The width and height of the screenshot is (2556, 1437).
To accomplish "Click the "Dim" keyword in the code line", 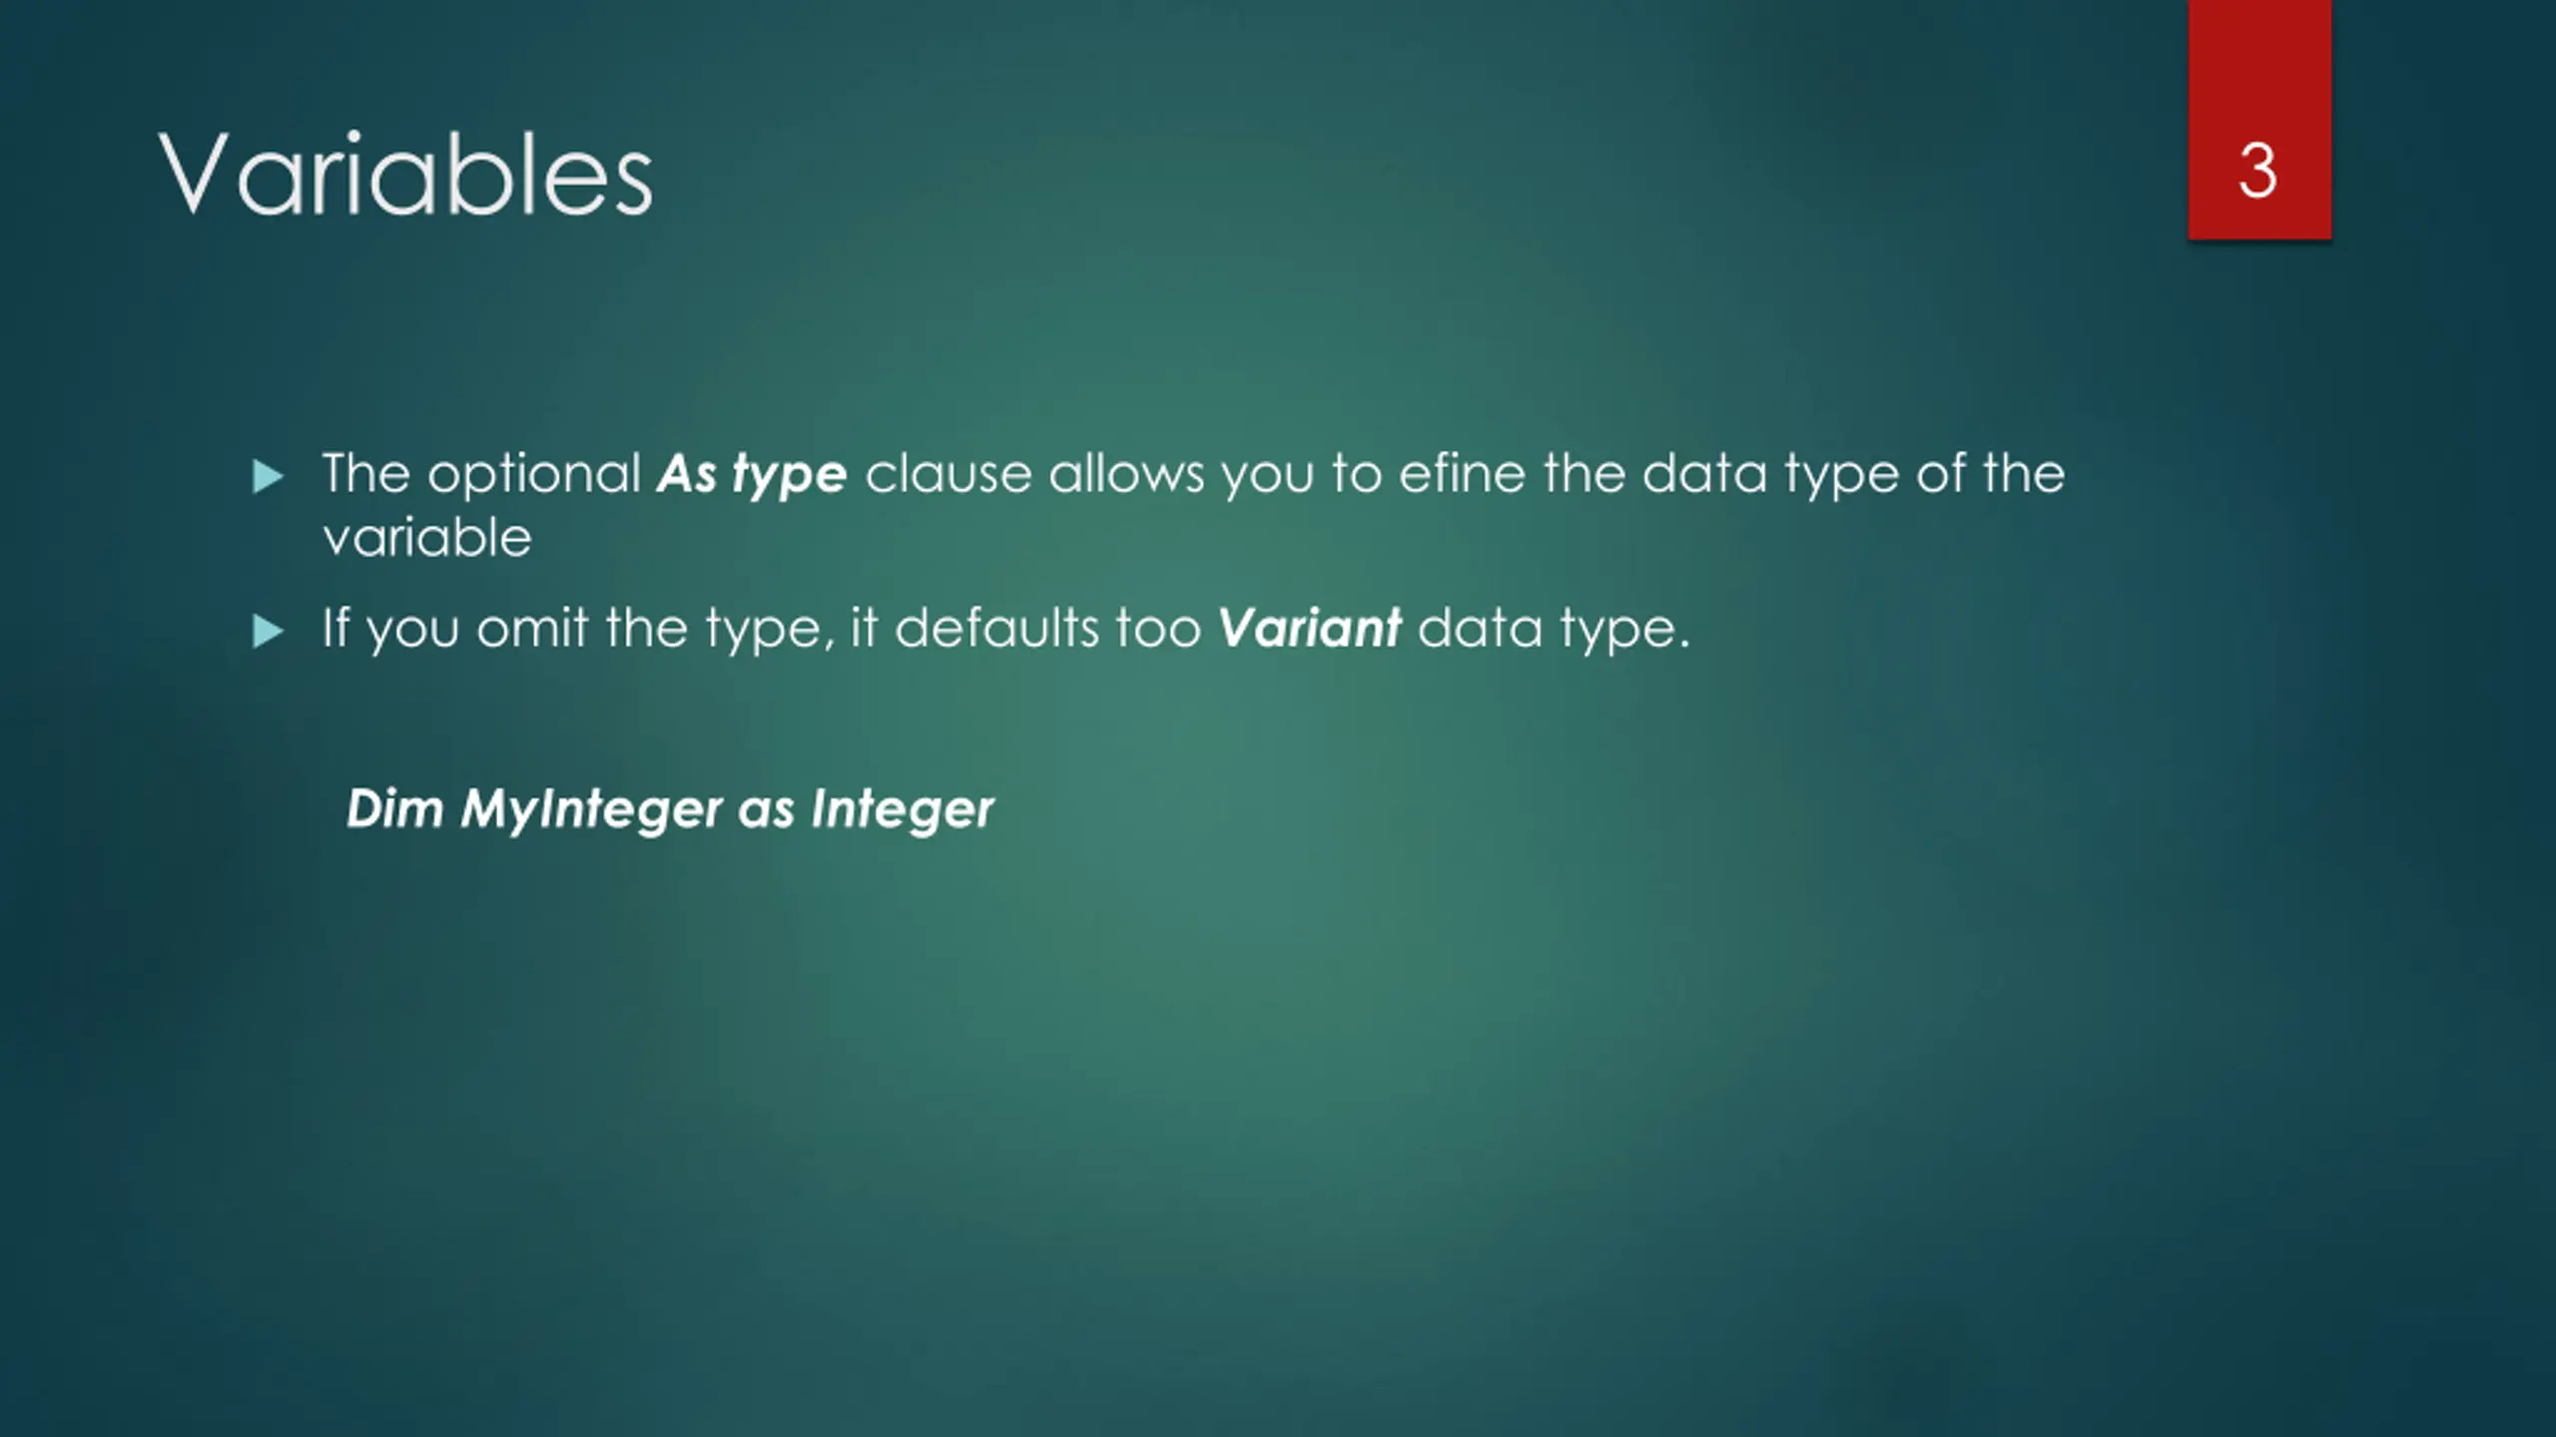I will tap(394, 808).
